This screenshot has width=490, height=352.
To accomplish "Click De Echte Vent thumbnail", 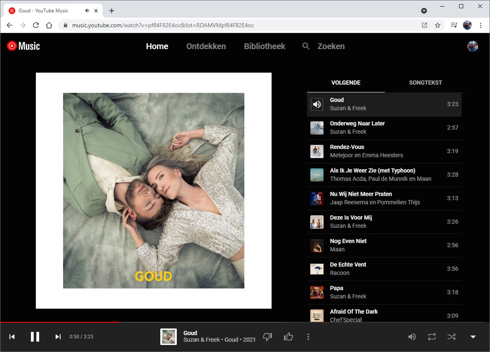I will tap(317, 269).
